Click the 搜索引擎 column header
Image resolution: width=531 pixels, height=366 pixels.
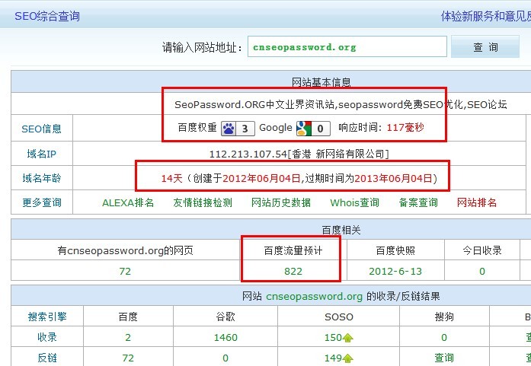pyautogui.click(x=47, y=317)
